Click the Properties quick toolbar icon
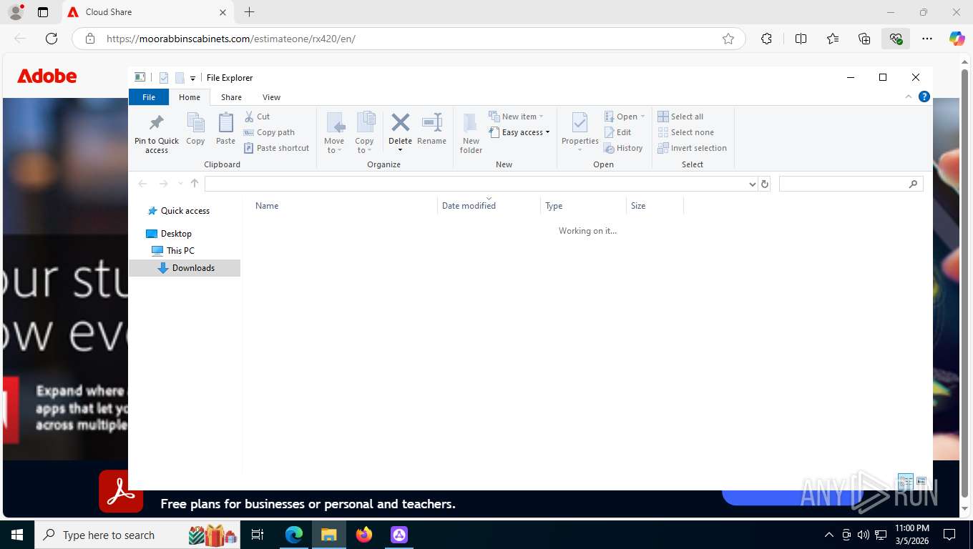973x549 pixels. pyautogui.click(x=164, y=78)
